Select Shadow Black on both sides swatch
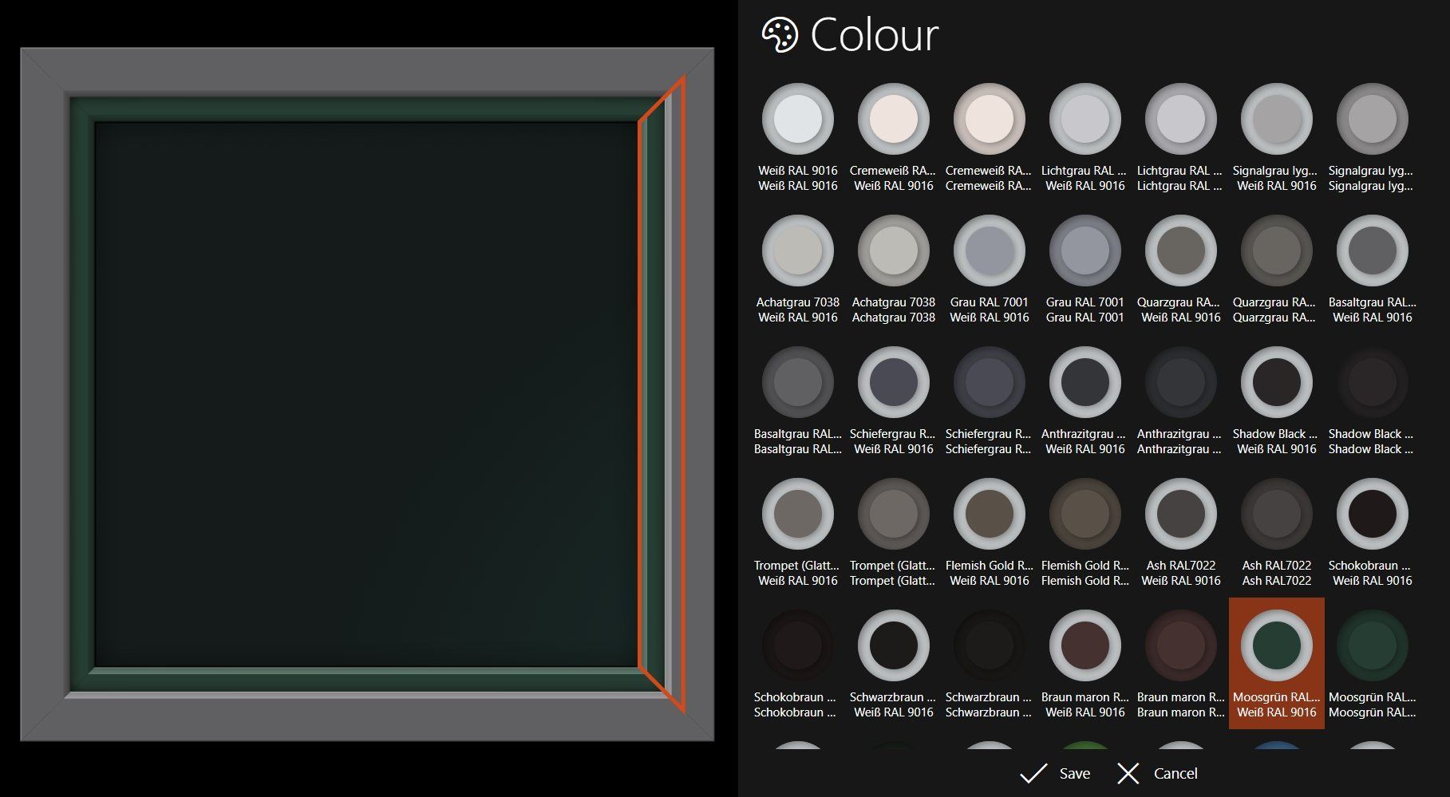Screen dimensions: 1450x797 point(1372,383)
